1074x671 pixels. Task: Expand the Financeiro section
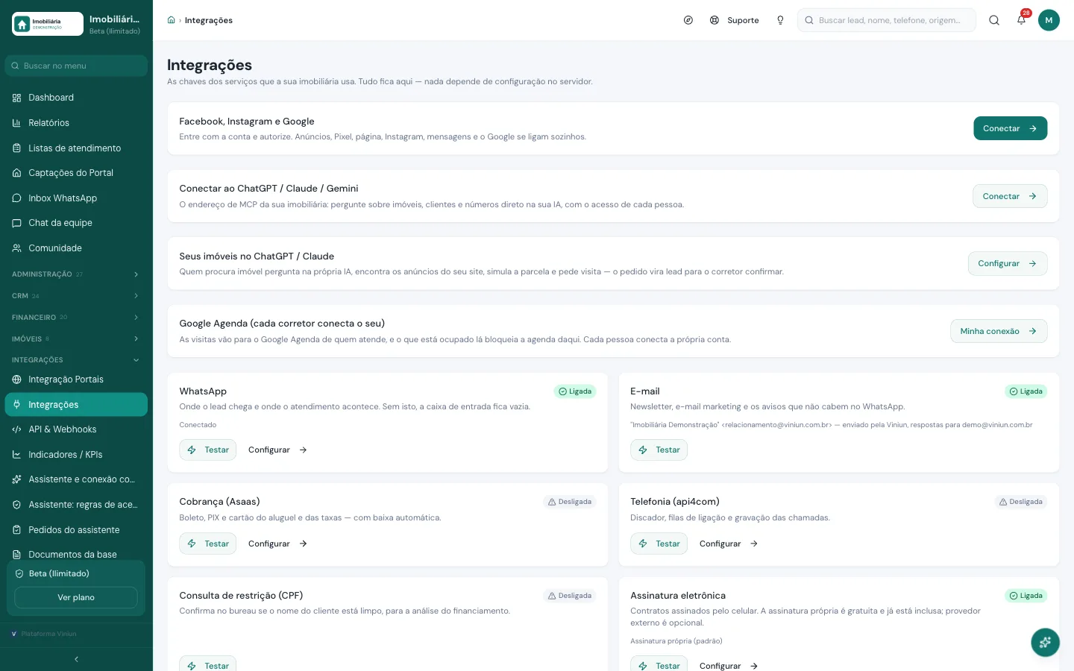coord(76,318)
